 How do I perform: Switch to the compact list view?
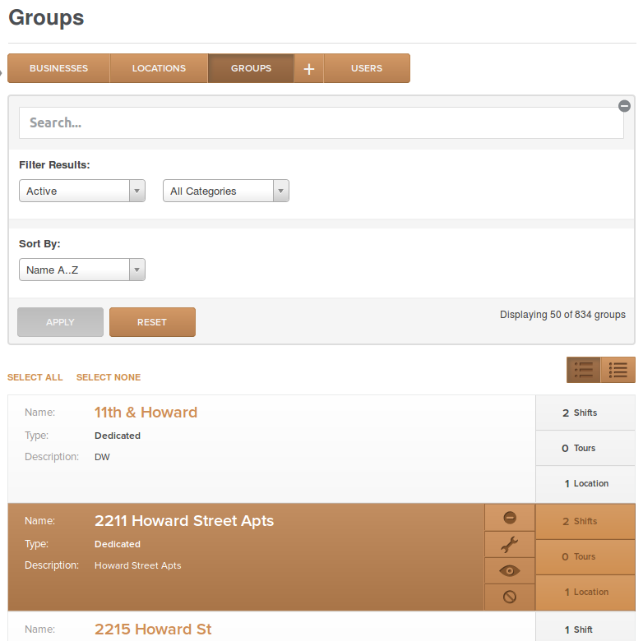point(618,370)
